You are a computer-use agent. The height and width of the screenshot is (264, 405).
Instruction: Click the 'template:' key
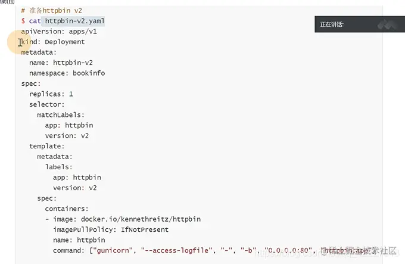click(47, 145)
